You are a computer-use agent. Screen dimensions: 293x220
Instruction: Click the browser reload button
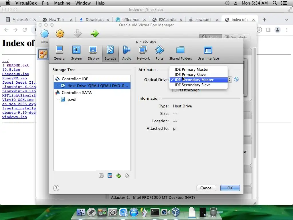(25, 30)
